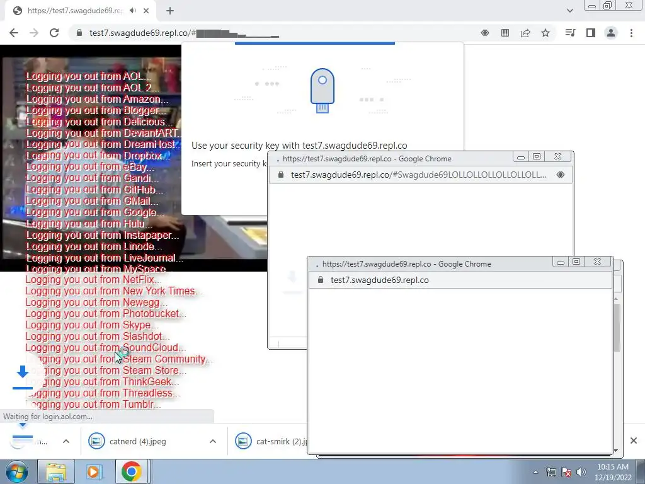Open File Explorer from taskbar
This screenshot has width=645, height=484.
pyautogui.click(x=56, y=471)
